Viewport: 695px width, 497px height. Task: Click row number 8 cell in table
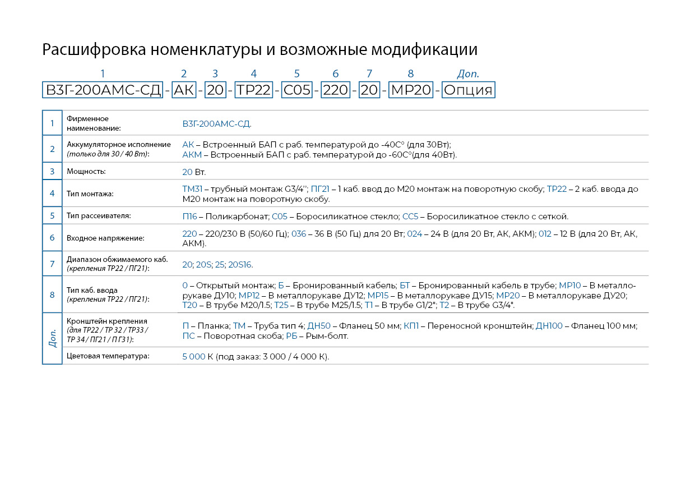pyautogui.click(x=52, y=294)
